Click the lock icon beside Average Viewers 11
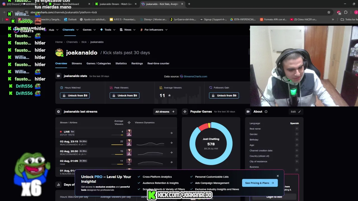The width and height of the screenshot is (358, 201). pyautogui.click(x=169, y=95)
